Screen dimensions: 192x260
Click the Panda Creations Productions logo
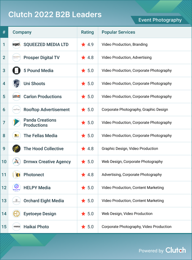tap(16, 123)
